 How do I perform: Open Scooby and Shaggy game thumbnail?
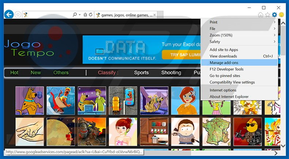(x=92, y=101)
